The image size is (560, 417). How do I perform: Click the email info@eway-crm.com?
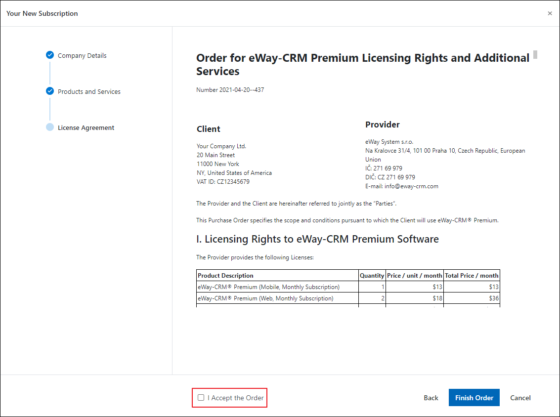411,186
